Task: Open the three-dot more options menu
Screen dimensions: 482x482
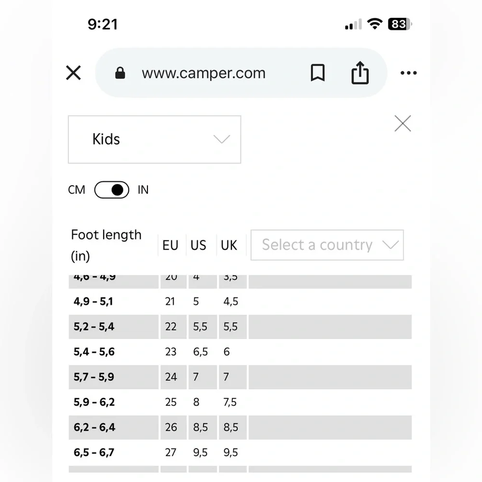Action: tap(409, 73)
